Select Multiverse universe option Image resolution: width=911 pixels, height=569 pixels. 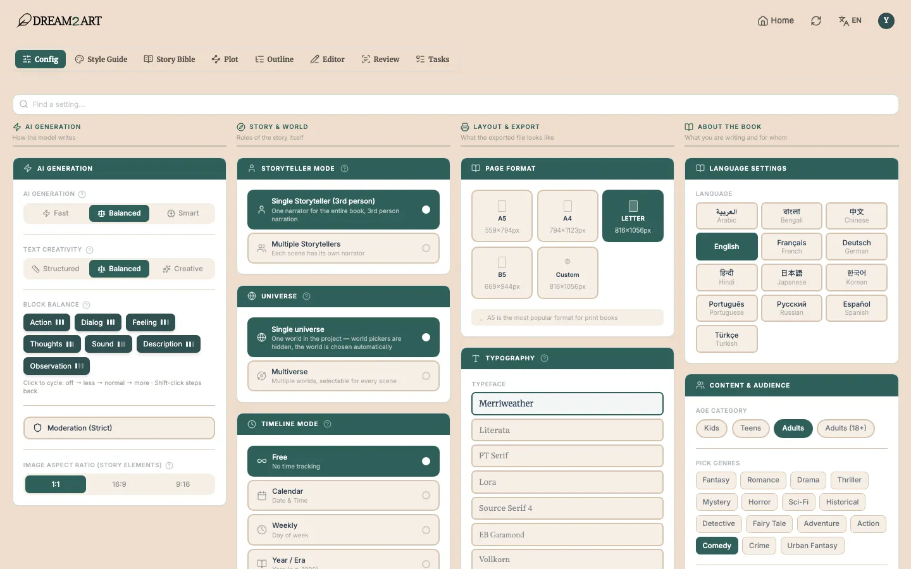pos(344,376)
